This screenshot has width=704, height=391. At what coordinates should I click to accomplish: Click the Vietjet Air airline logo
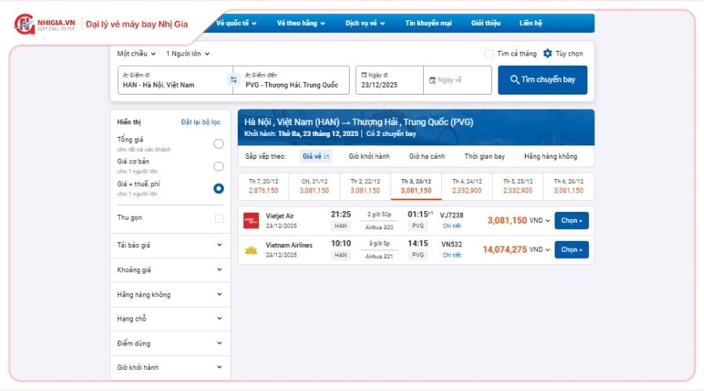pos(251,221)
